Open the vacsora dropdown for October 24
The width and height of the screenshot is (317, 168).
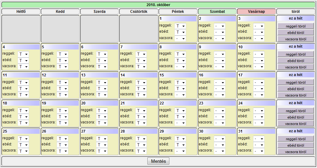pyautogui.click(x=259, y=123)
